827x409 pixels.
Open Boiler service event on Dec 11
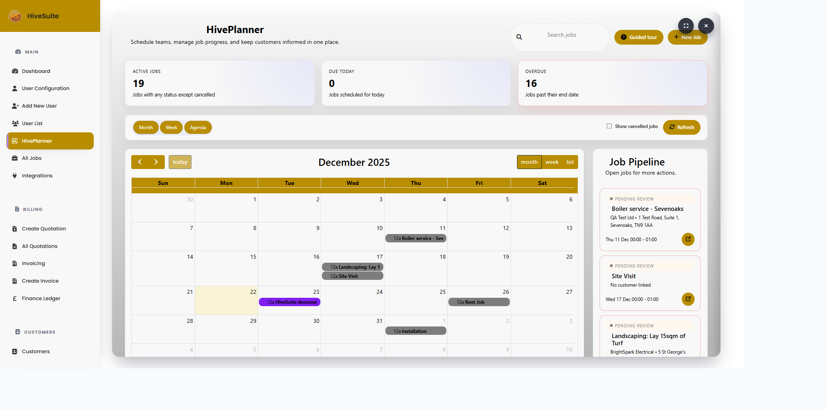pyautogui.click(x=416, y=238)
